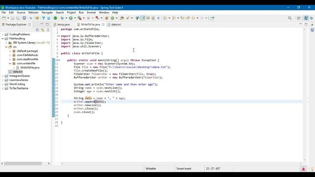Maximize the editor area
Image resolution: width=315 pixels, height=177 pixels.
click(306, 24)
